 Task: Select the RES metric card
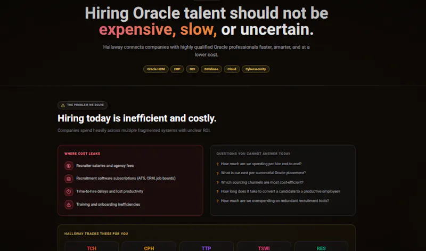[321, 246]
